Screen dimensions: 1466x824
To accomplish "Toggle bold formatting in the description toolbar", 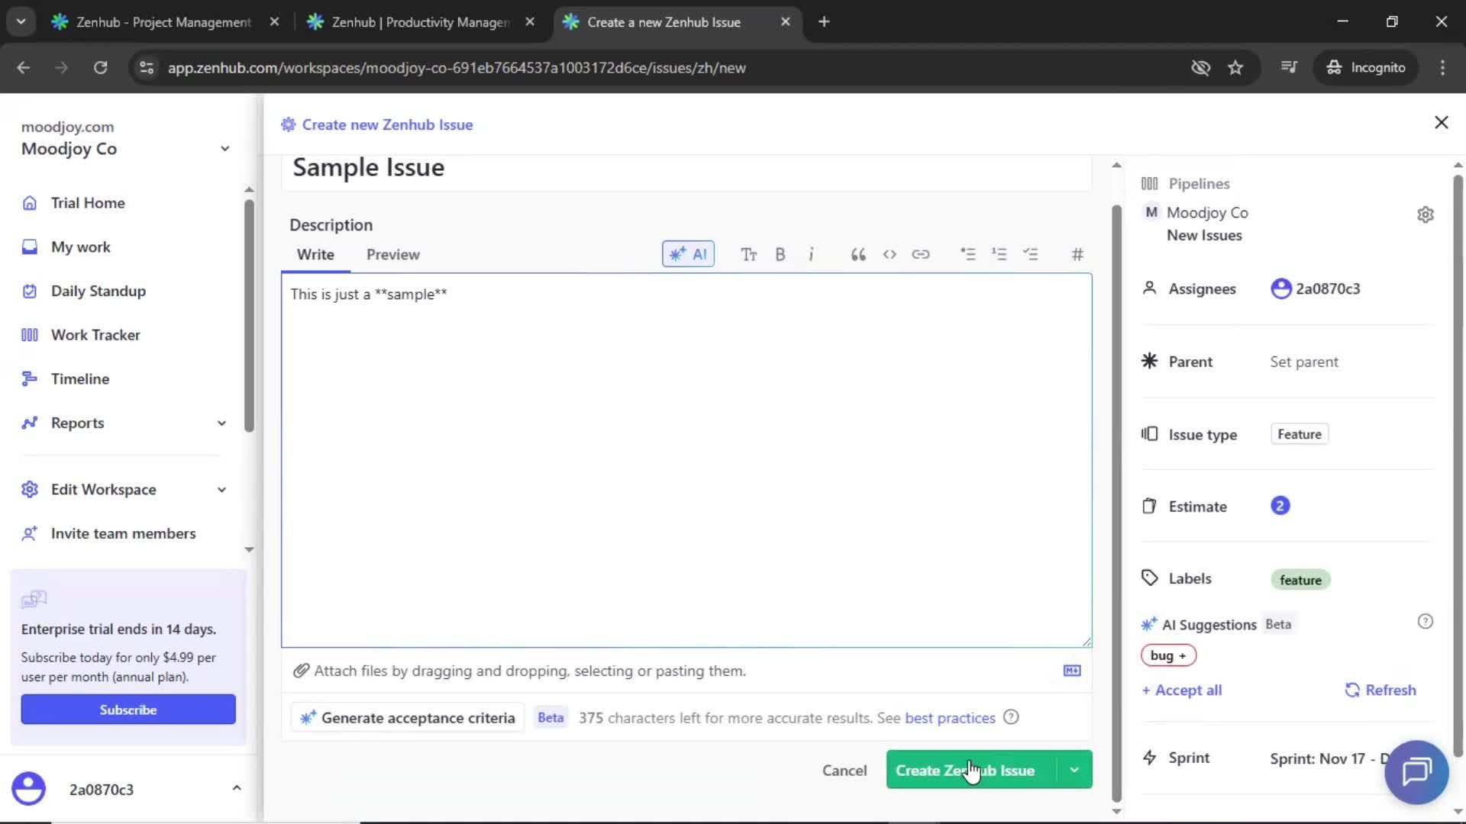I will click(x=780, y=254).
